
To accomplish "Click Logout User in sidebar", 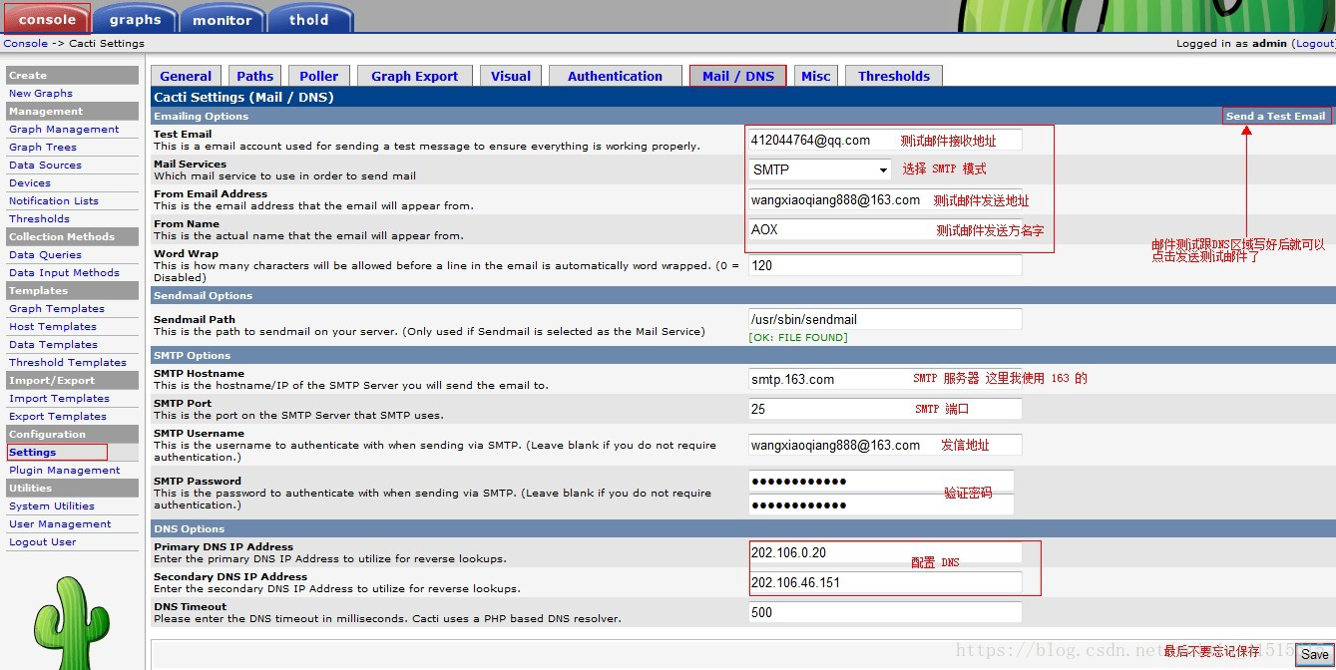I will pyautogui.click(x=43, y=542).
